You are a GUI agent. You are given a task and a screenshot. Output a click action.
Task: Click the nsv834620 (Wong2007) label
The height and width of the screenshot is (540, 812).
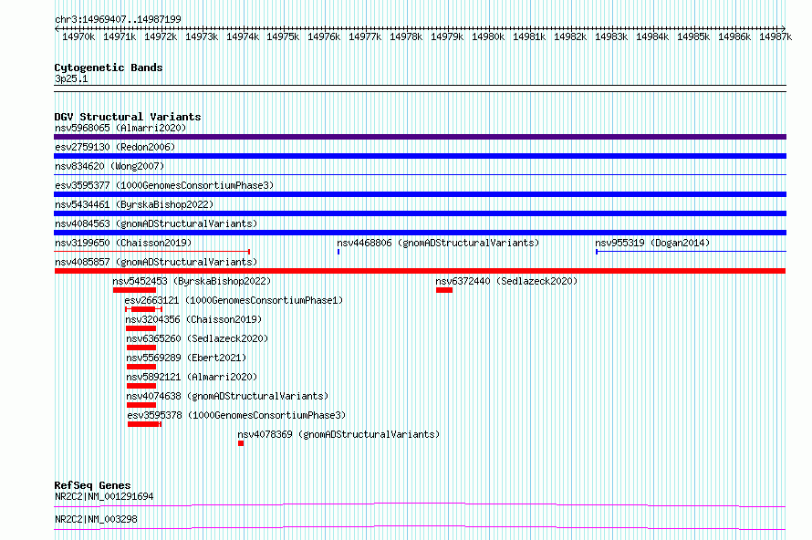109,166
